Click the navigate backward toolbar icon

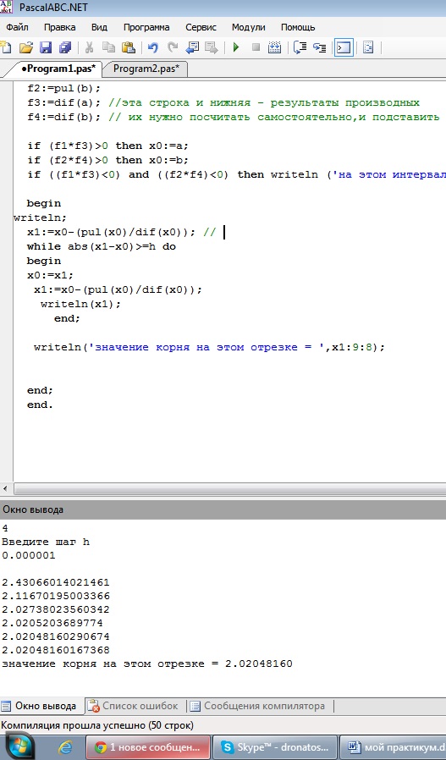(192, 47)
